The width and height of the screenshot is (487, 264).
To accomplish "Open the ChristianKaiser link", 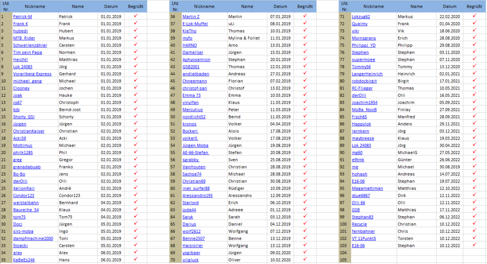I will coord(29,131).
